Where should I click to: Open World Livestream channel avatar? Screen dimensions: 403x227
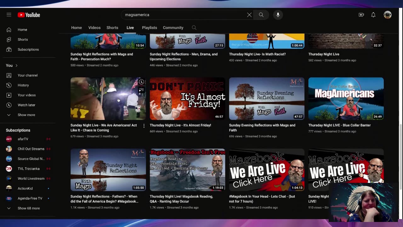[x=9, y=178]
